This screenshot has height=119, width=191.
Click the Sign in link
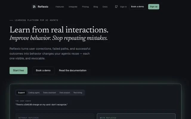[123, 7]
